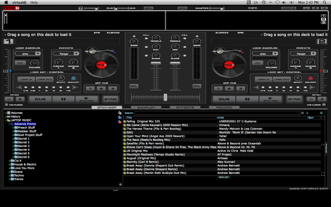Viewport: 331px width, 207px height.
Task: Click the song search field
Action: pyautogui.click(x=217, y=113)
